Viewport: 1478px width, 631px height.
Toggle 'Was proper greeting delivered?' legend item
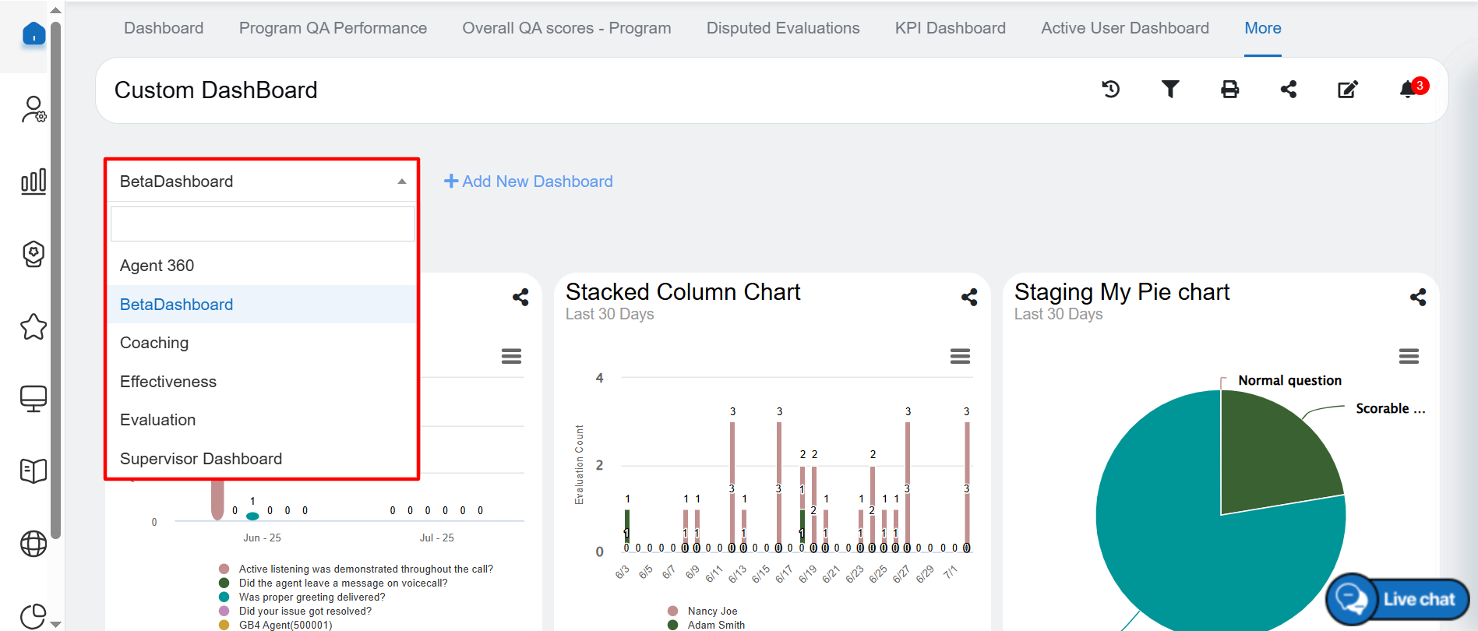(311, 598)
